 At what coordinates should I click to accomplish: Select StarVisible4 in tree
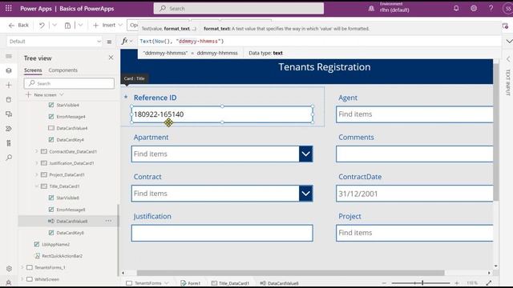point(67,105)
